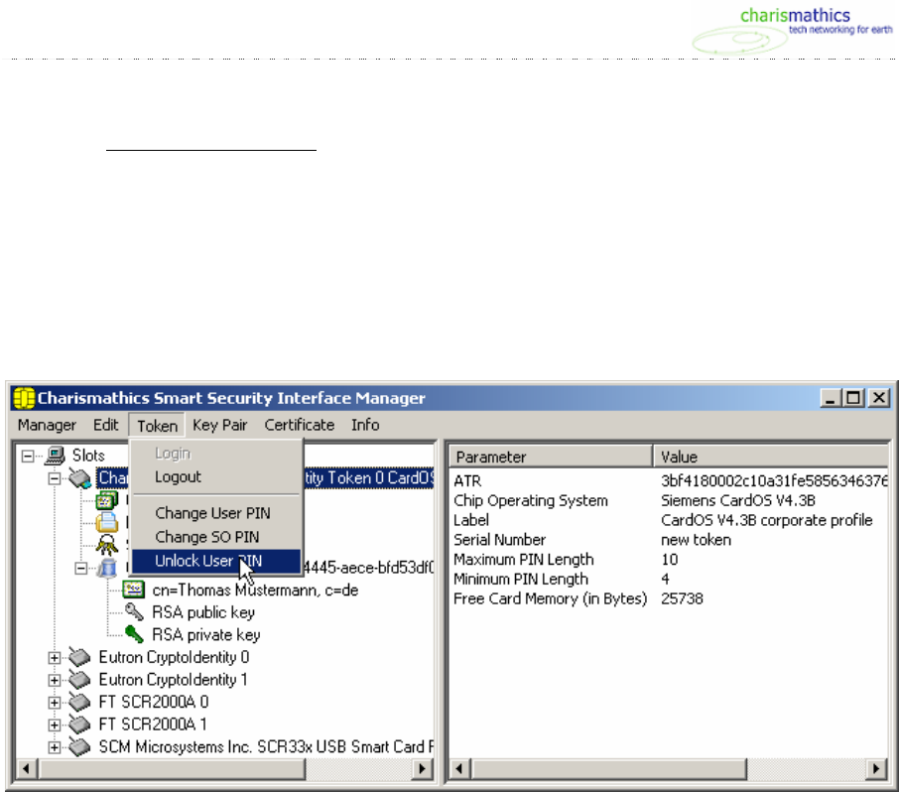The image size is (899, 792).
Task: Expand the SCM Microsystems SCR33x node
Action: 55,747
